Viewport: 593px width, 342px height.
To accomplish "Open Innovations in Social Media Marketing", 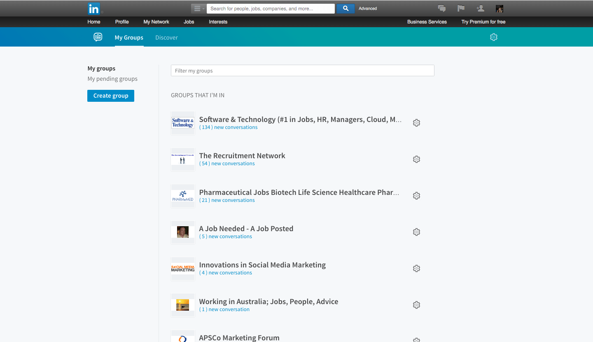I will (x=262, y=265).
